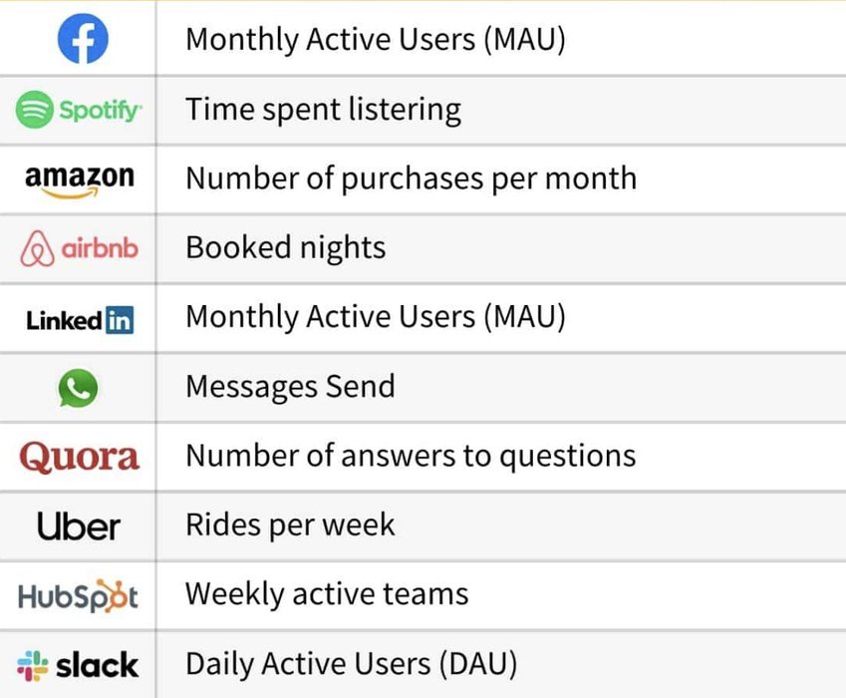Click the Amazon logo

(79, 179)
